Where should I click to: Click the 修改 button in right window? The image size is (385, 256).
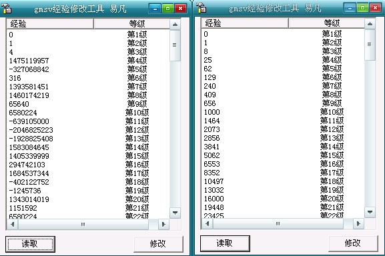click(x=353, y=243)
